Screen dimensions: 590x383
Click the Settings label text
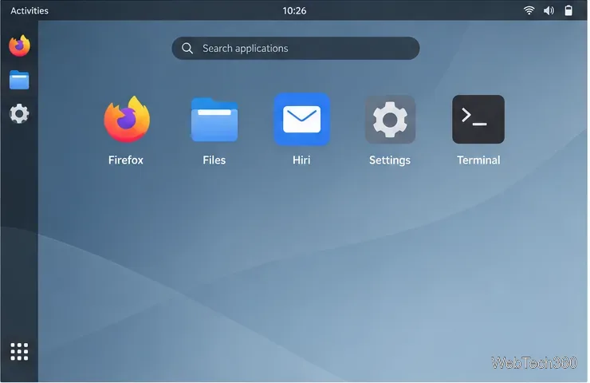click(x=390, y=160)
